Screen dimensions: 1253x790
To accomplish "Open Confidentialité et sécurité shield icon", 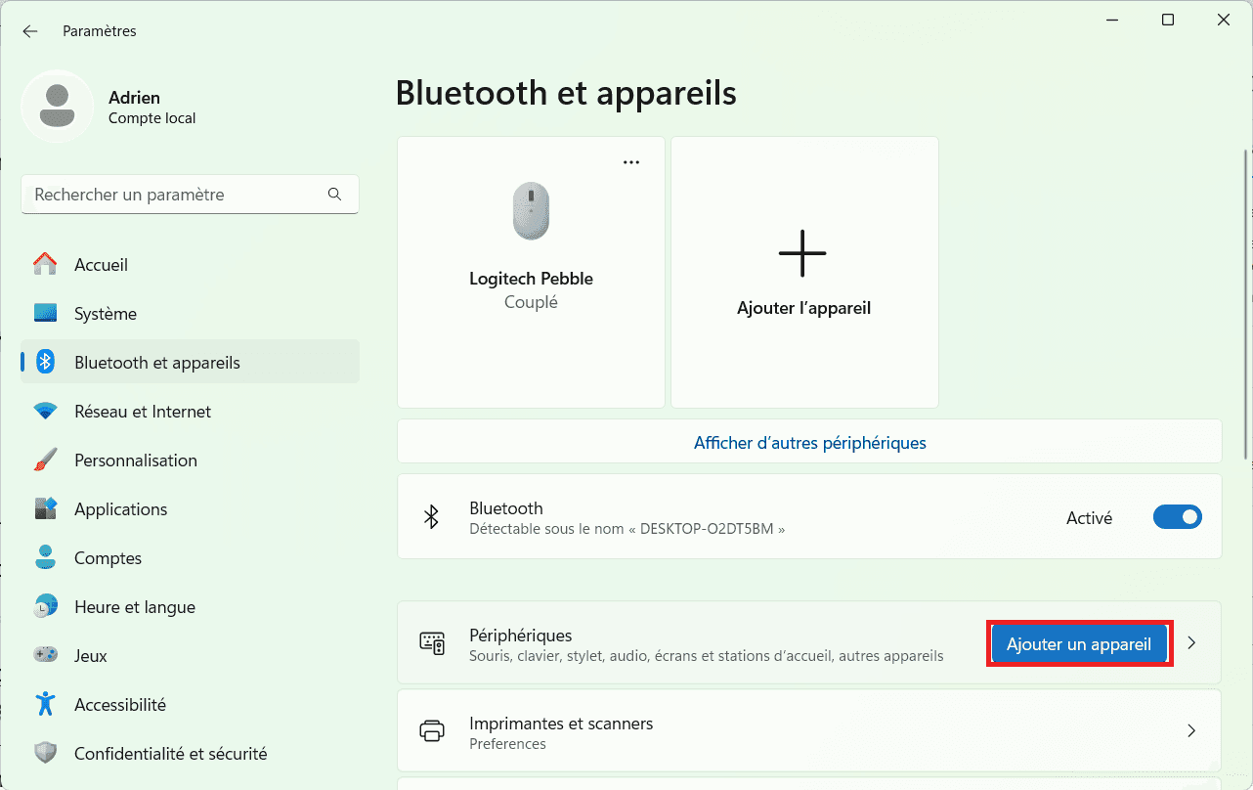I will pyautogui.click(x=45, y=754).
